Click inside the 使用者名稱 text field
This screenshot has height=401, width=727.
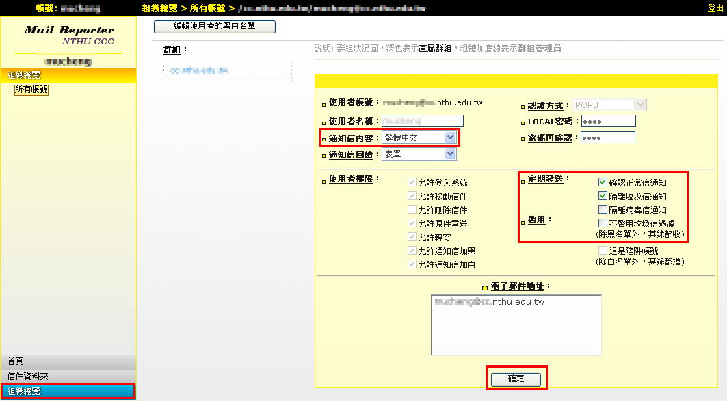pos(422,121)
